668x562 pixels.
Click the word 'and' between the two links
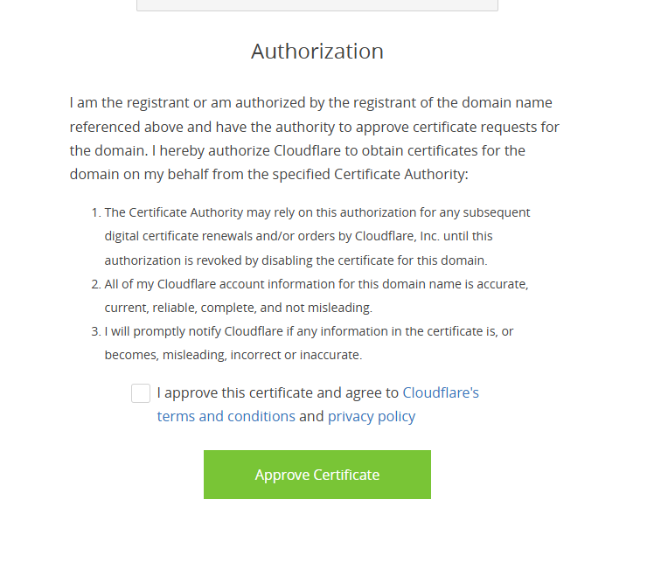[x=311, y=416]
